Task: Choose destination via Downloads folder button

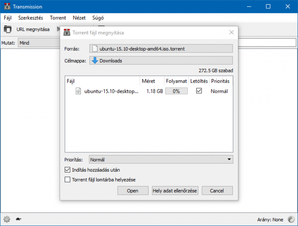Action: 161,61
